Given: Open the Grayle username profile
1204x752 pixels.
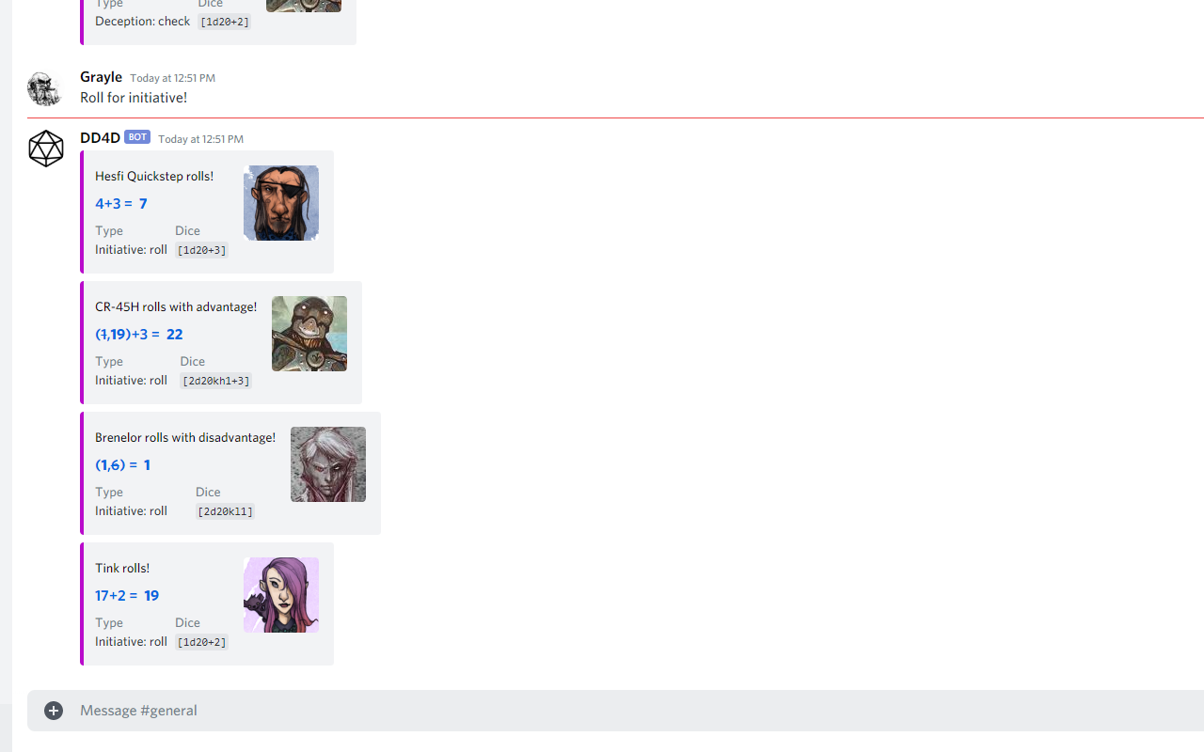Looking at the screenshot, I should click(101, 77).
